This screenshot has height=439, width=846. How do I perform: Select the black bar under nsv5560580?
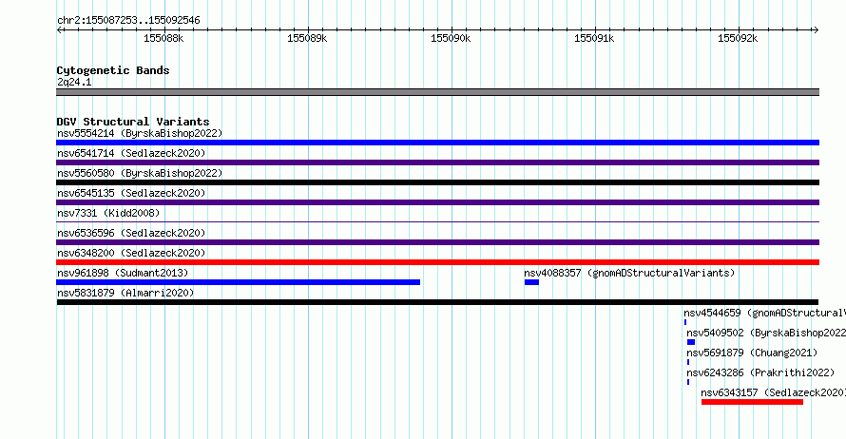[437, 182]
